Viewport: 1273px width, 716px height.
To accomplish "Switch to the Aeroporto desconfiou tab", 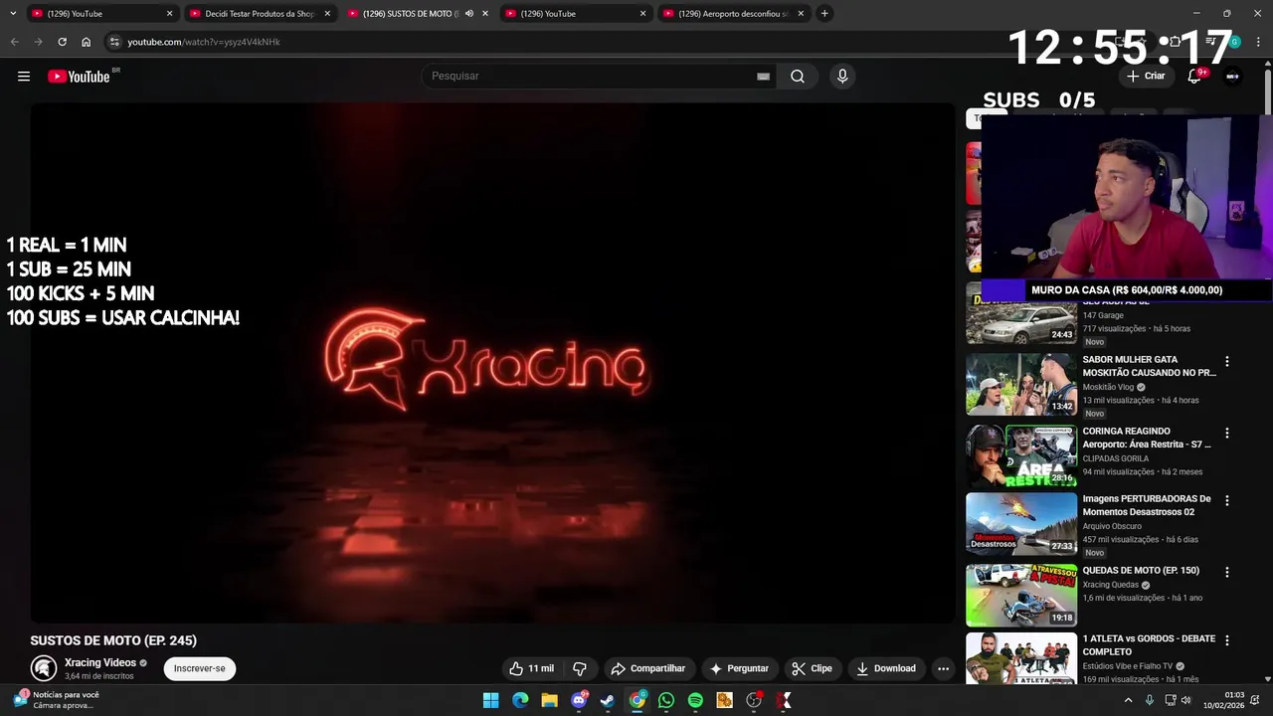I will pos(733,14).
